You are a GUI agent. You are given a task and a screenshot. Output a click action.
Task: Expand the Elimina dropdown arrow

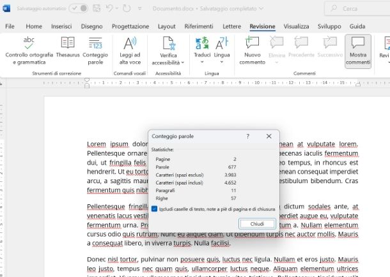tap(277, 63)
